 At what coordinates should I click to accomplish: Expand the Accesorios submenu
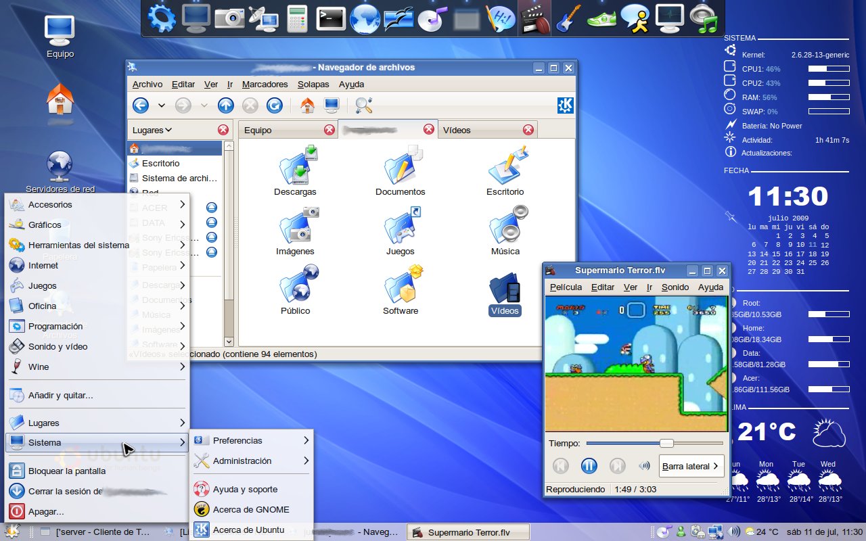[x=97, y=204]
